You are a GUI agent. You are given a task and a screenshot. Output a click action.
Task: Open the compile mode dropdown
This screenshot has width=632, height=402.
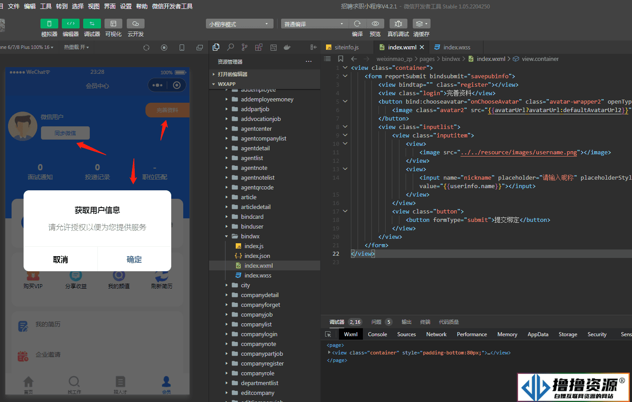314,24
